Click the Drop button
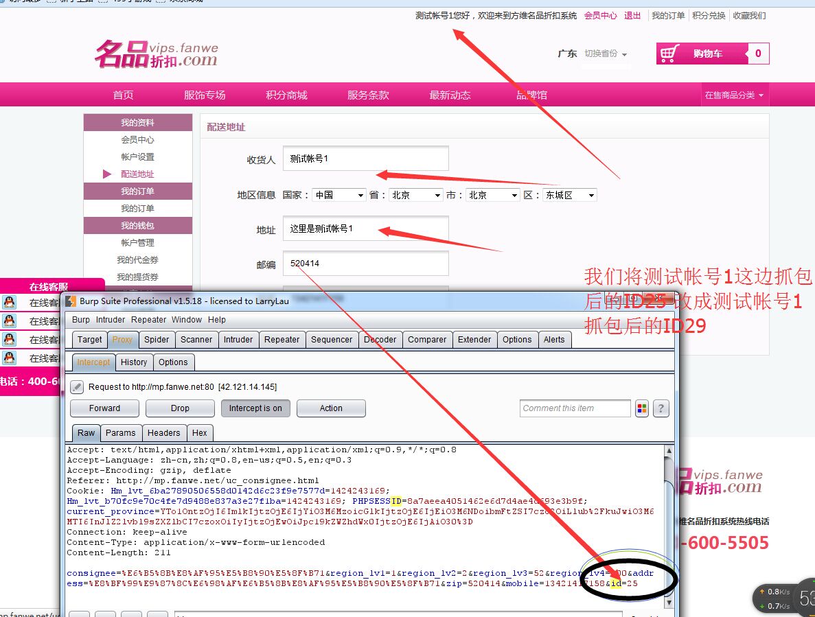 click(x=180, y=408)
